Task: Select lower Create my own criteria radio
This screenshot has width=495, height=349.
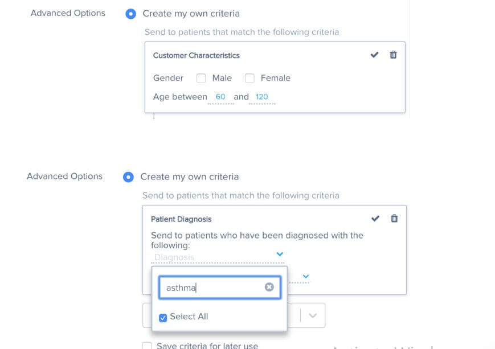Action: tap(128, 177)
